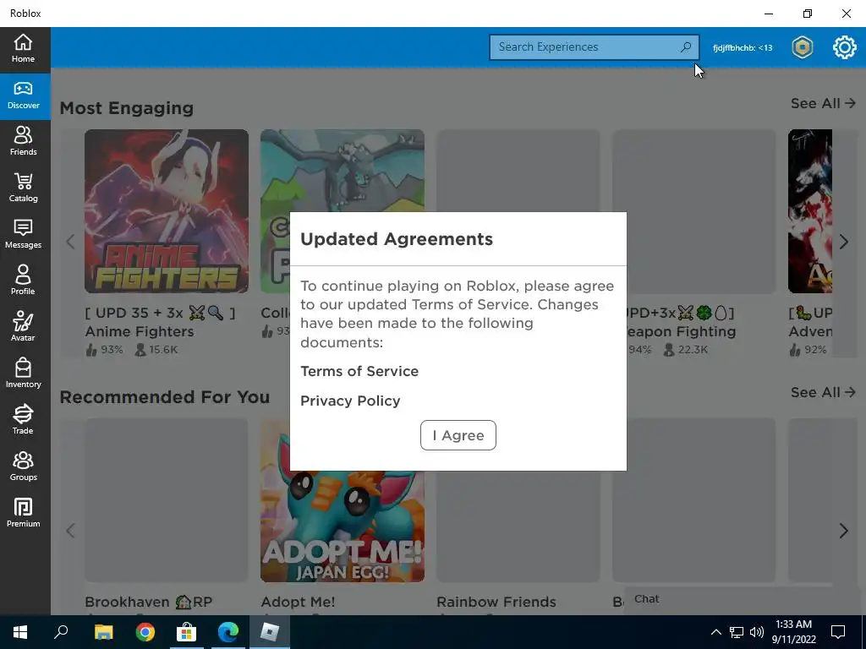Open the volume speaker tray icon
The width and height of the screenshot is (866, 649).
757,632
